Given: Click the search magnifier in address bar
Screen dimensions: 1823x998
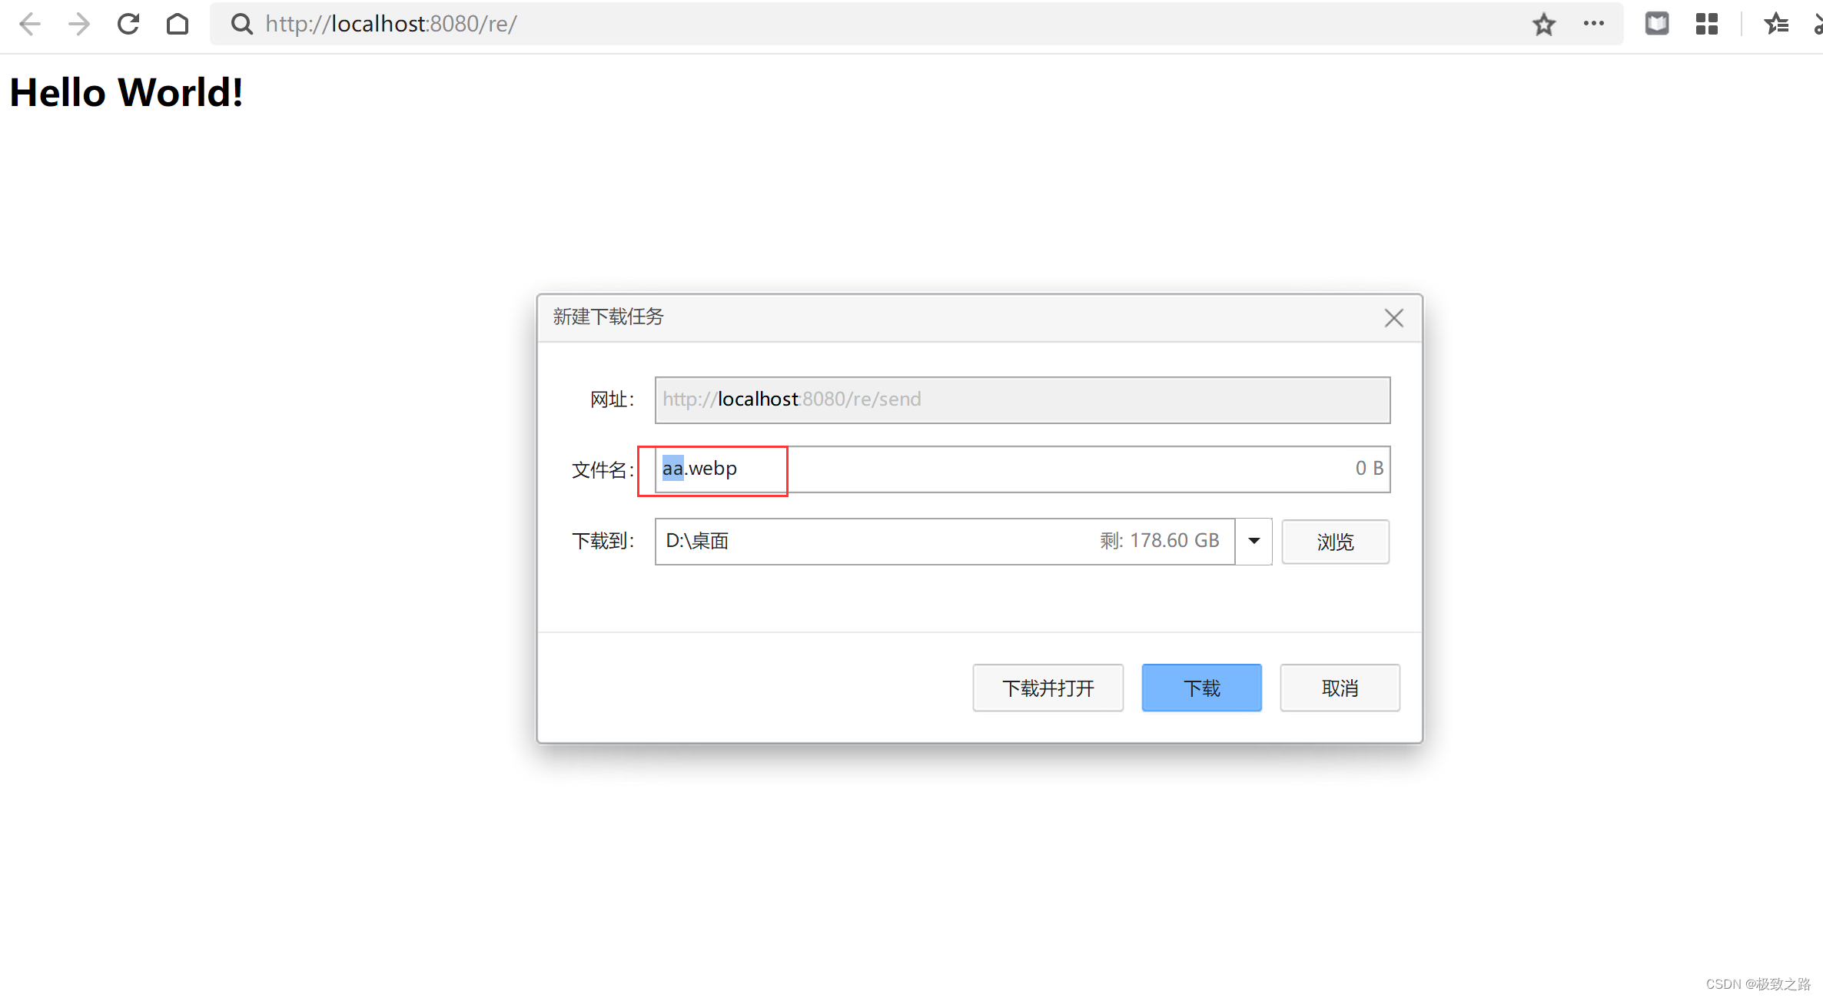Looking at the screenshot, I should click(242, 25).
